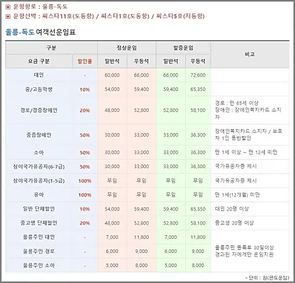Click the note 중고생 20명 이상

pyautogui.click(x=234, y=223)
